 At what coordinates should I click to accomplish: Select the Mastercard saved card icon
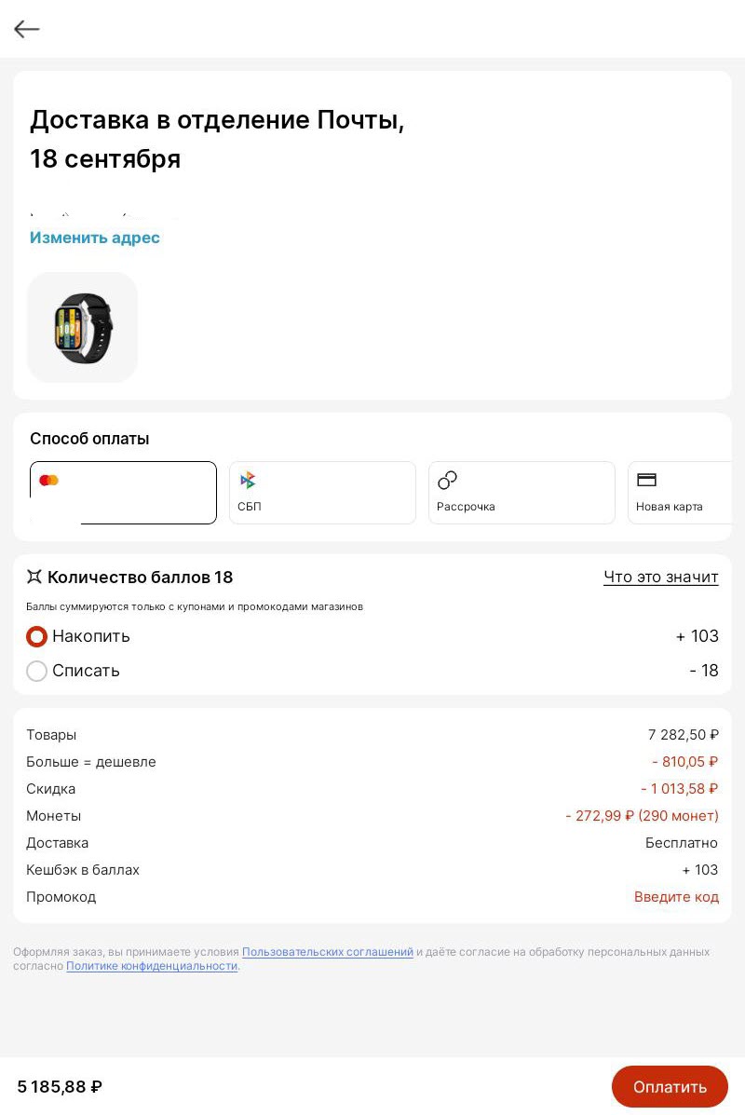[48, 480]
